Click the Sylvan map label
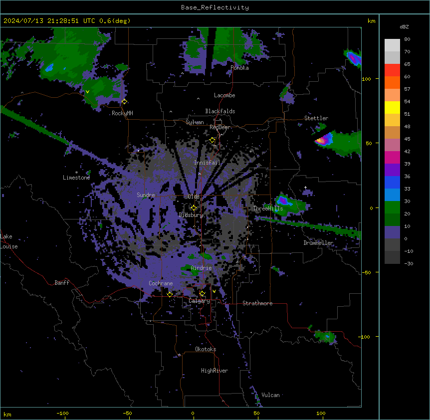The width and height of the screenshot is (430, 420). point(195,122)
